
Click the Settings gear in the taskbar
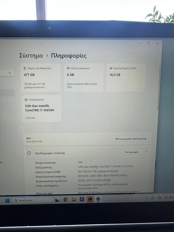[98, 199]
